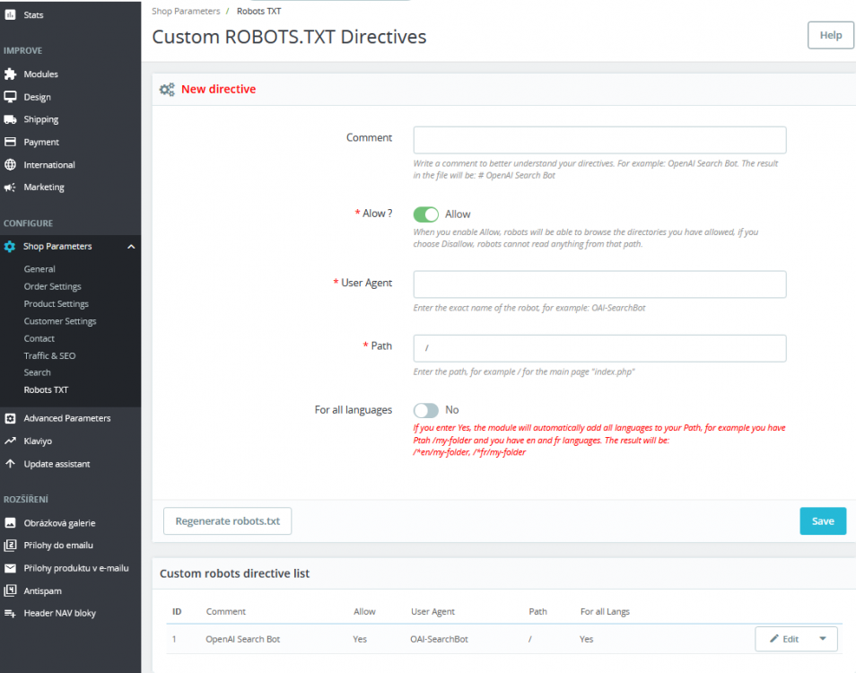
Task: Click the Comment column header
Action: pyautogui.click(x=226, y=611)
